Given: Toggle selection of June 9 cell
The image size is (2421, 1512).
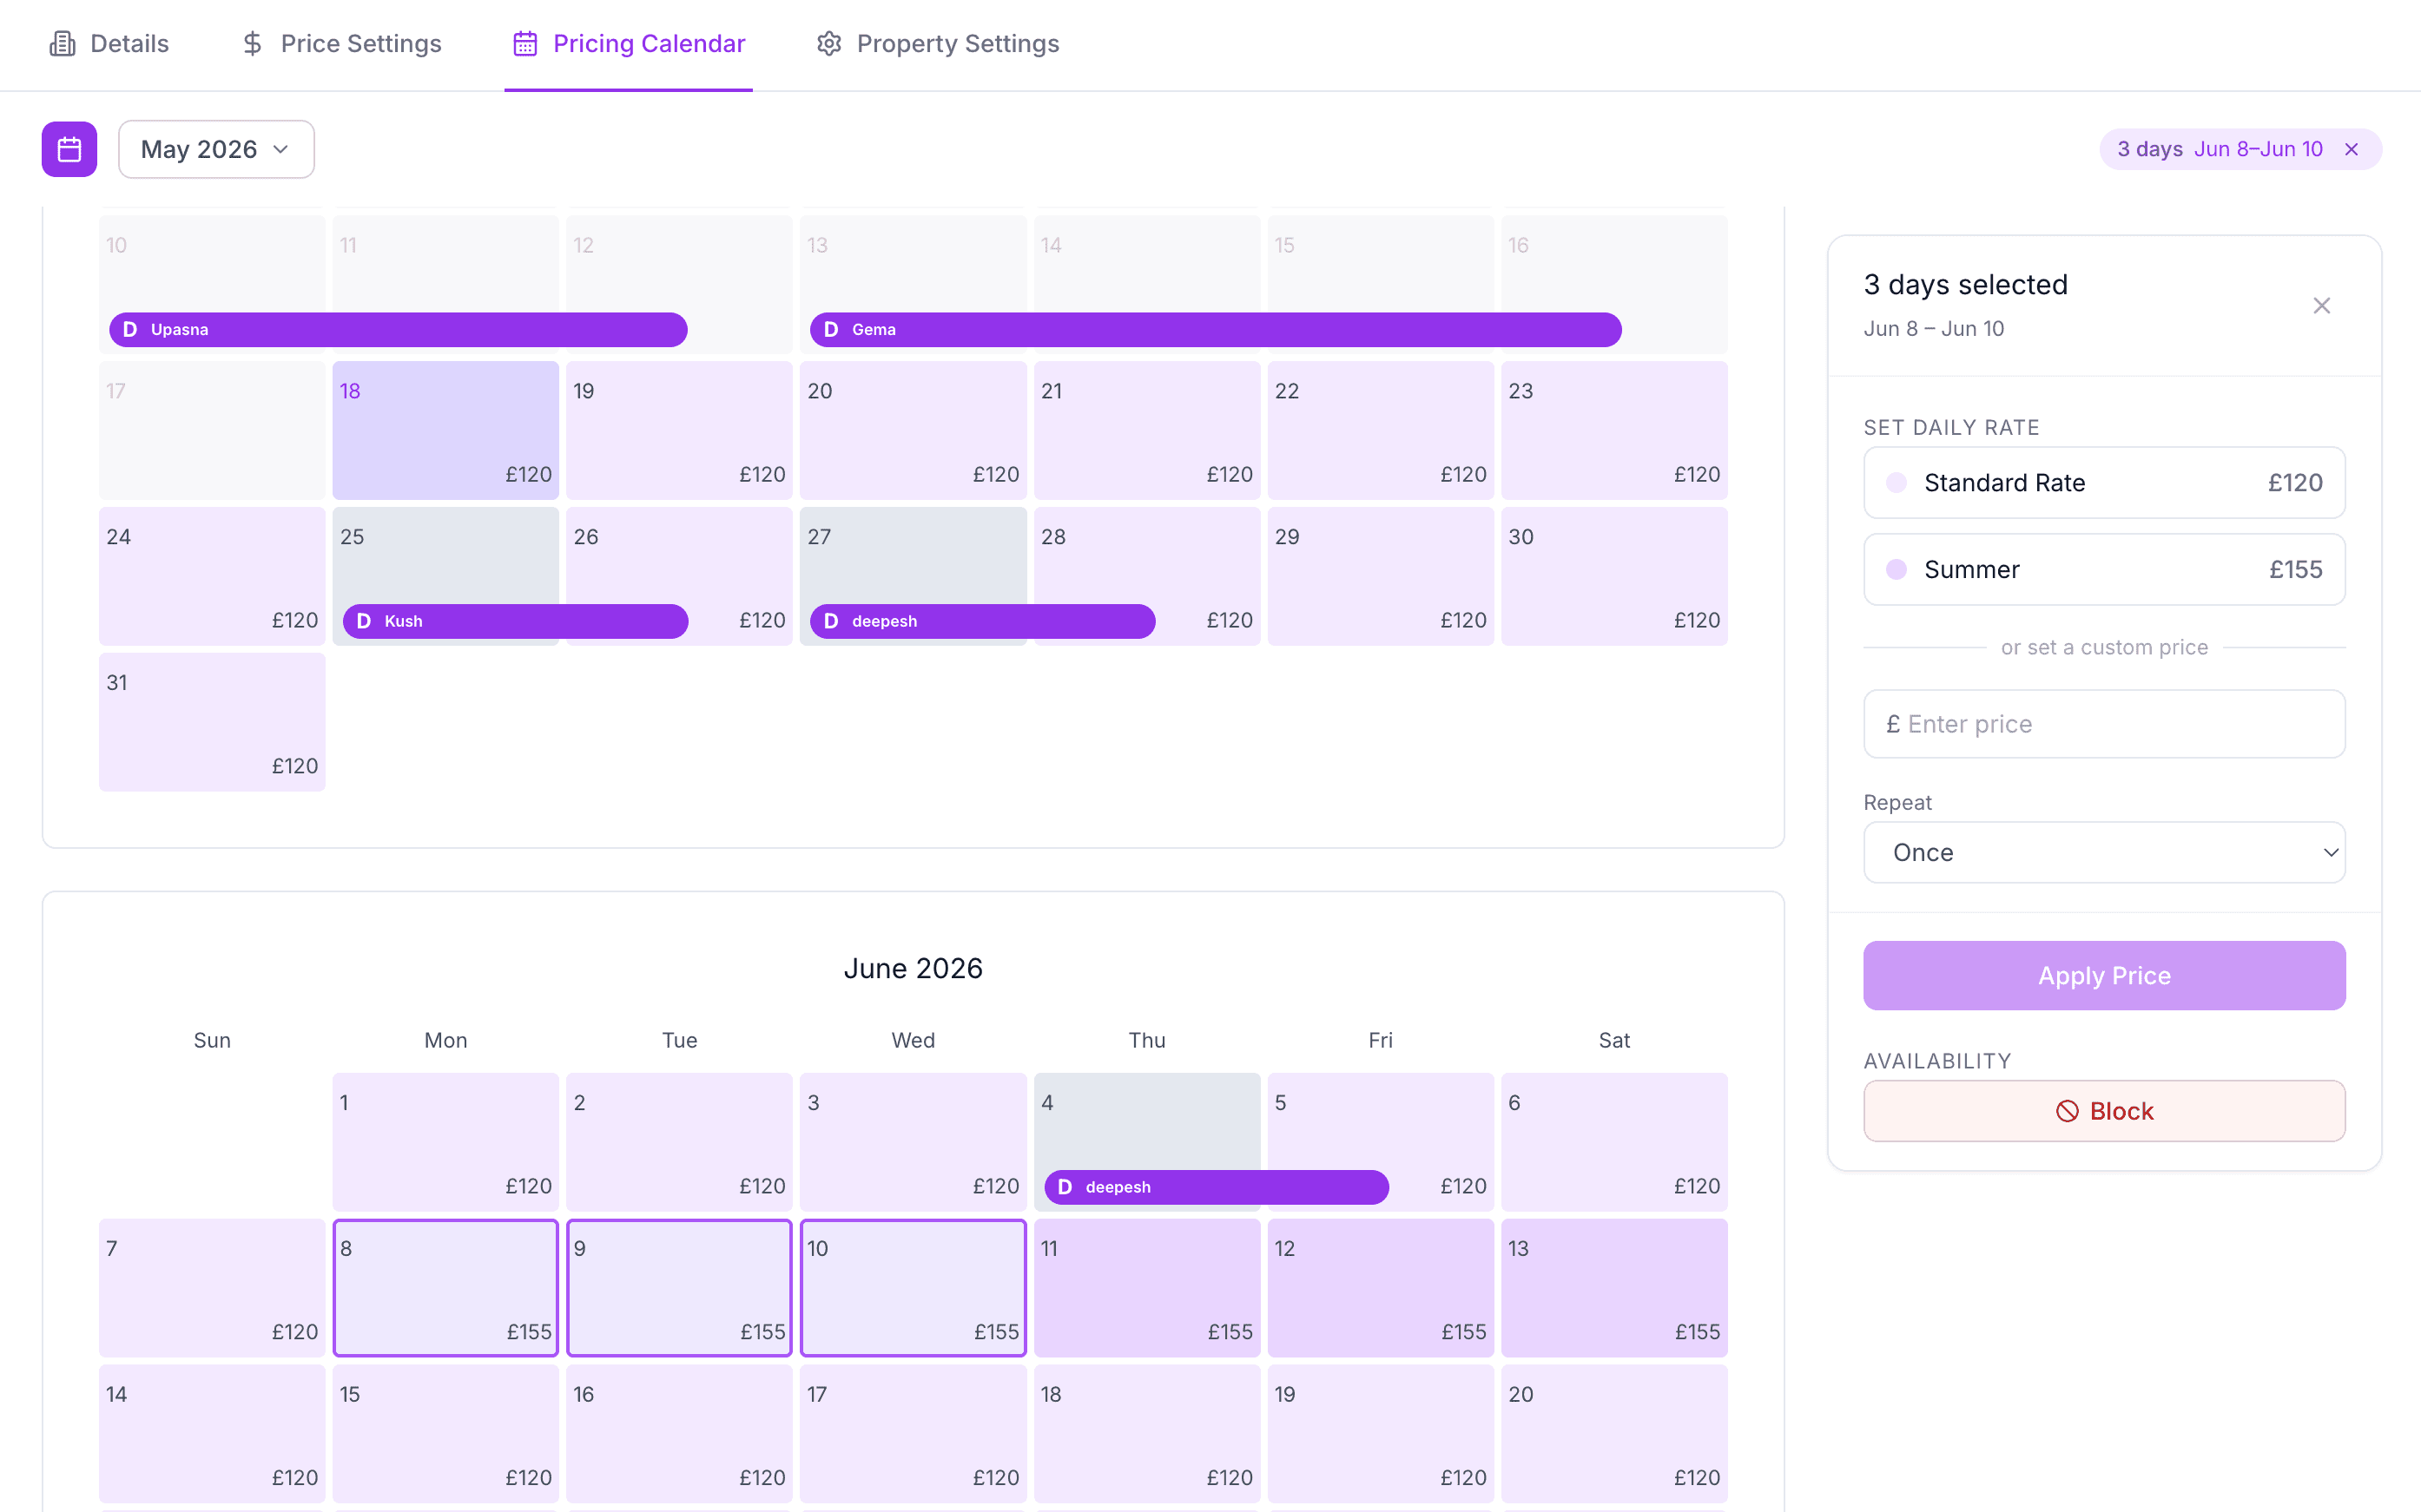Looking at the screenshot, I should 679,1287.
